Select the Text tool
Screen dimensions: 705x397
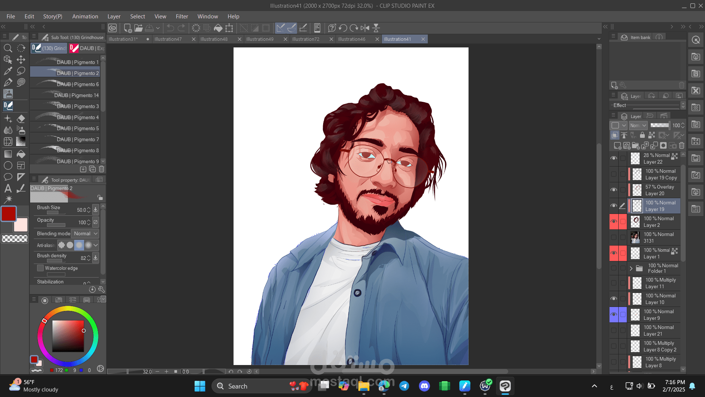(x=8, y=189)
